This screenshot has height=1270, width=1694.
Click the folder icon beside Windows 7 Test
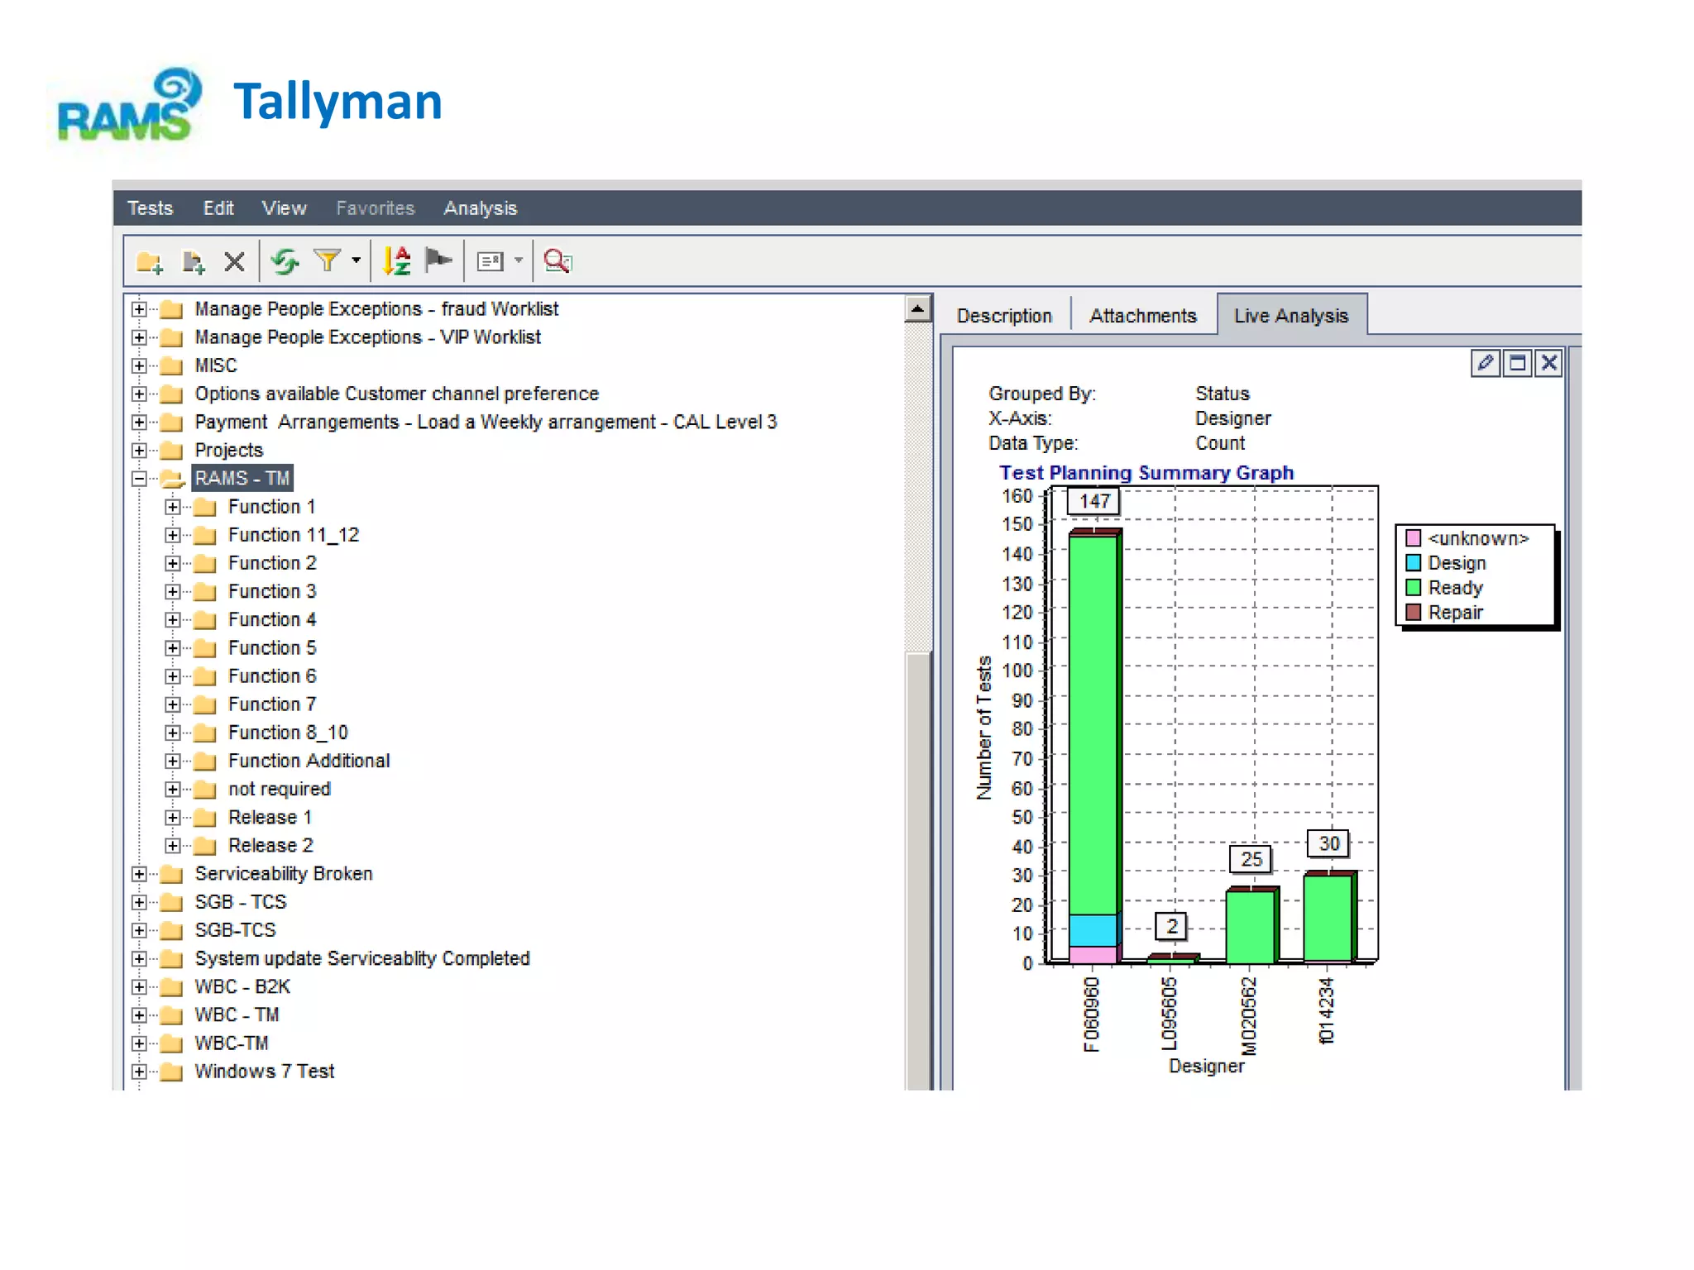(x=171, y=1072)
